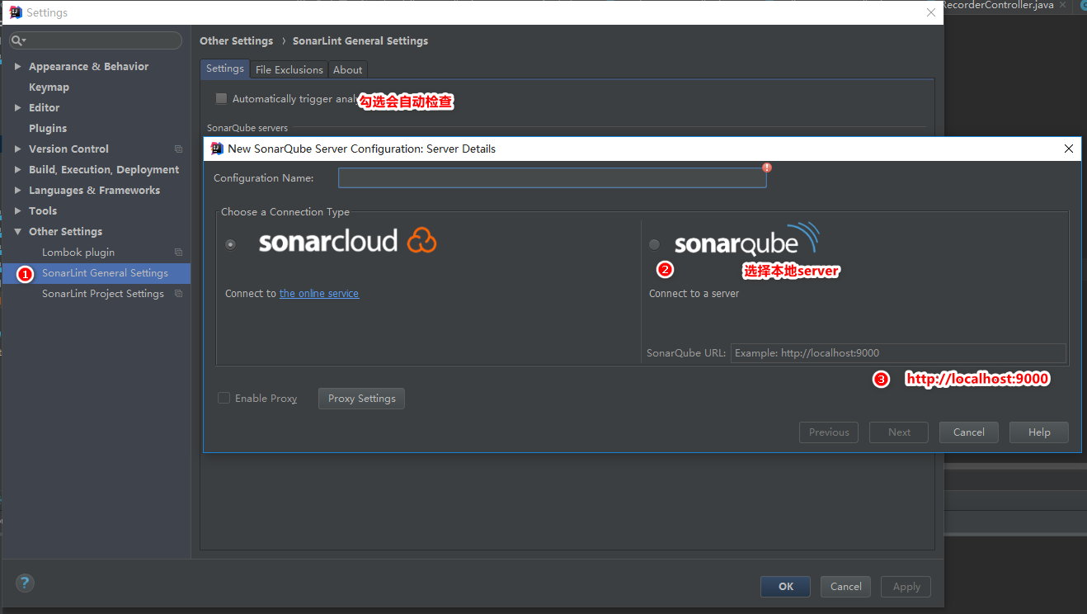This screenshot has width=1087, height=614.
Task: Select the SonarQube server radio button
Action: [x=654, y=244]
